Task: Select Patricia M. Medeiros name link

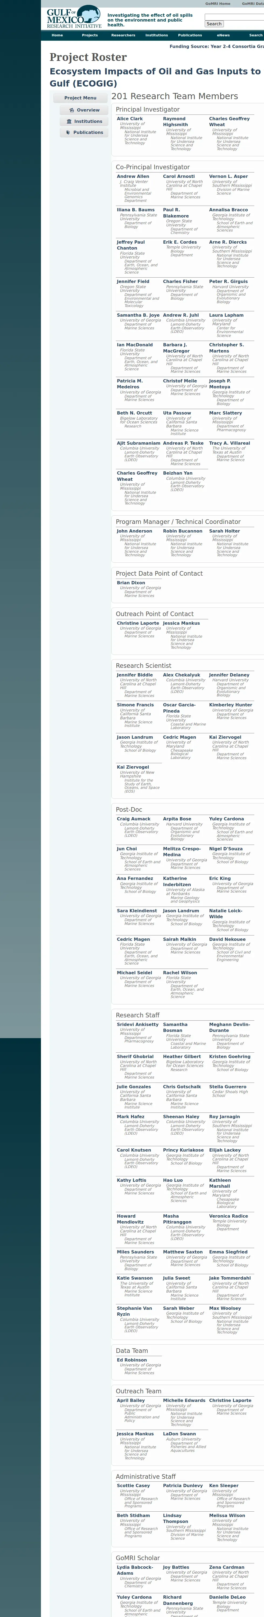Action: coord(129,383)
